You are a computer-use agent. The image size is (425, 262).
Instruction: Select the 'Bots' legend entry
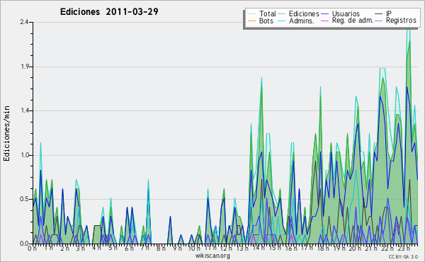tap(266, 21)
